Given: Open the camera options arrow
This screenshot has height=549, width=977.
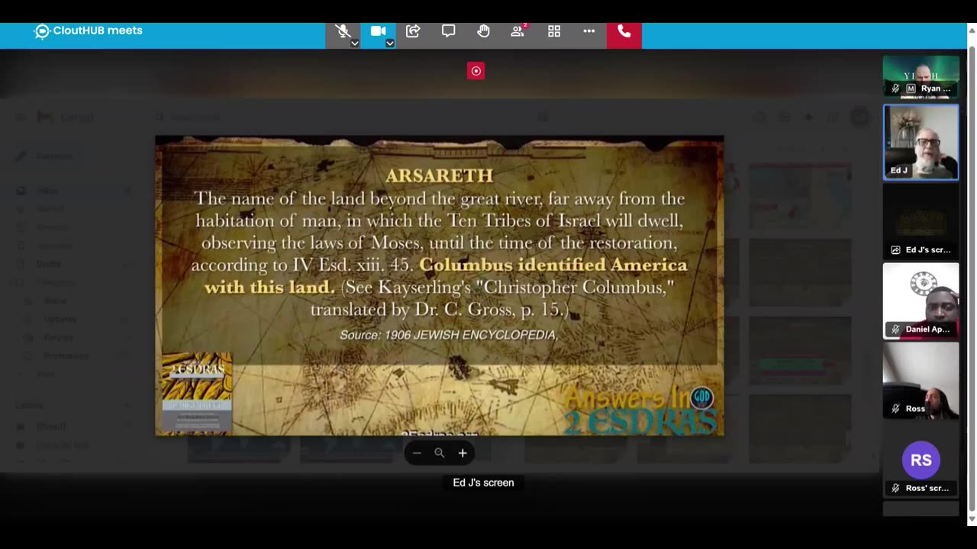Looking at the screenshot, I should [390, 43].
